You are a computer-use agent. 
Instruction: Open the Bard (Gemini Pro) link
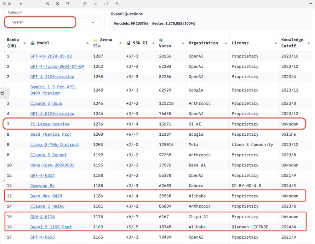pos(51,134)
